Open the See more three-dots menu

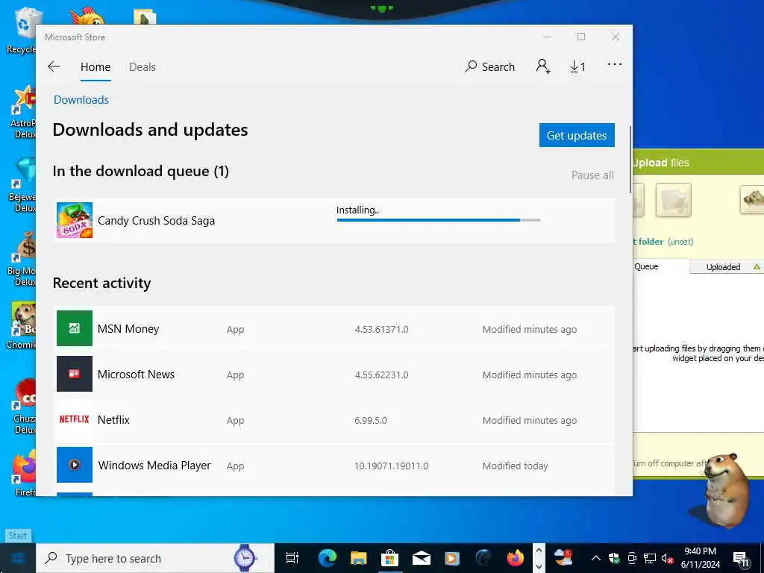[615, 64]
